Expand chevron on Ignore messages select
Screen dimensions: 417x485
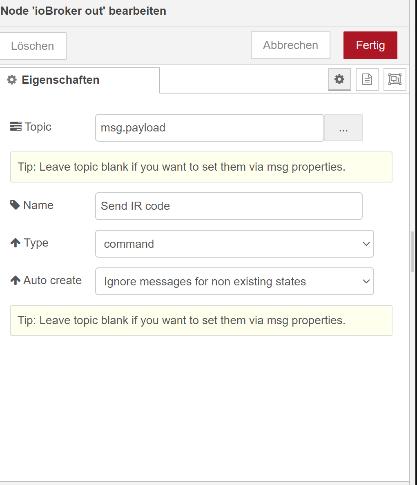click(366, 281)
